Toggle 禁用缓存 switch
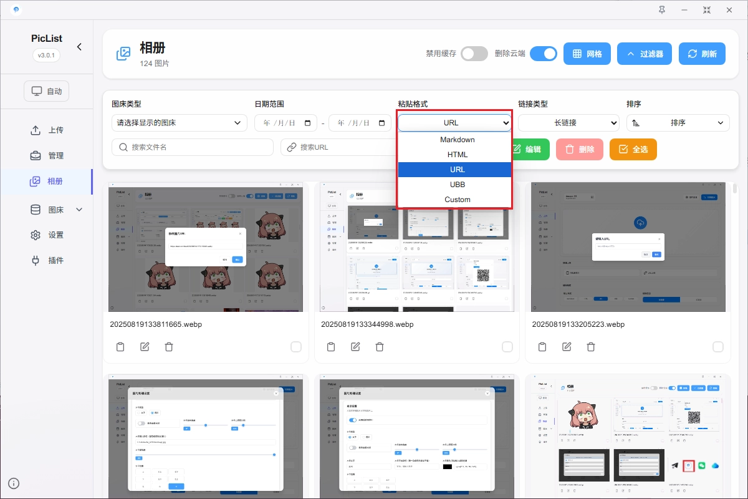This screenshot has width=748, height=499. (474, 54)
